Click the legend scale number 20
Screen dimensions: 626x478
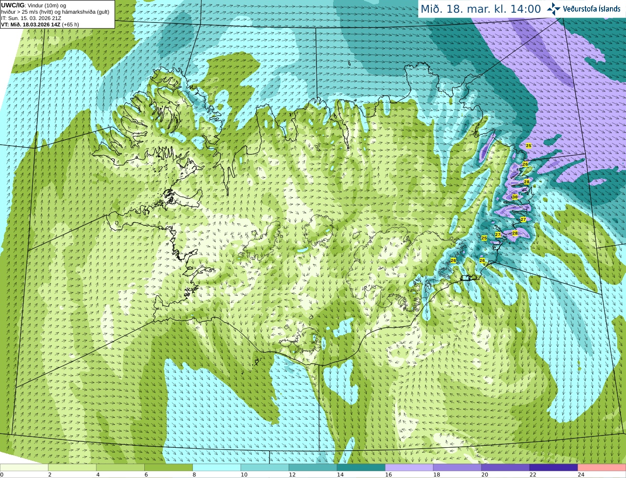click(x=485, y=475)
